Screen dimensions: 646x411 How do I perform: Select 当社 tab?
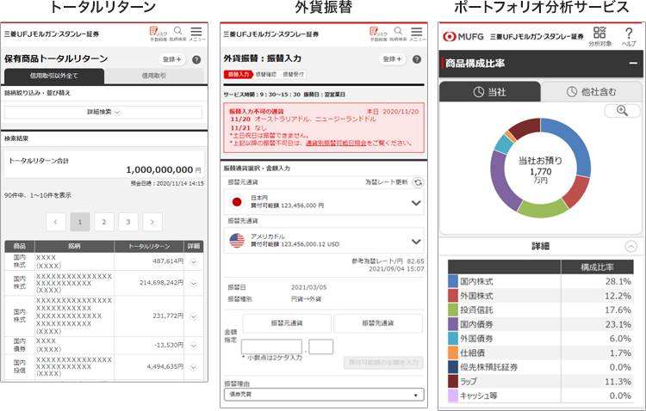coord(490,92)
